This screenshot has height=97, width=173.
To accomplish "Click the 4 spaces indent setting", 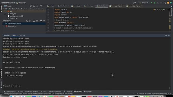I will pos(148,94).
